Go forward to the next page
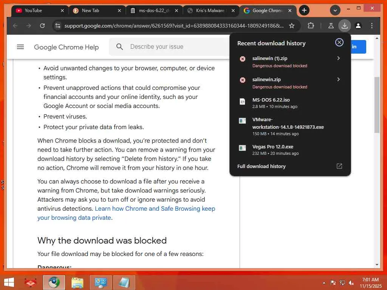This screenshot has height=290, width=387. [29, 26]
